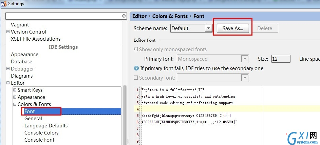Image resolution: width=320 pixels, height=145 pixels.
Task: Open Appearance under IDE Settings
Action: click(x=24, y=55)
